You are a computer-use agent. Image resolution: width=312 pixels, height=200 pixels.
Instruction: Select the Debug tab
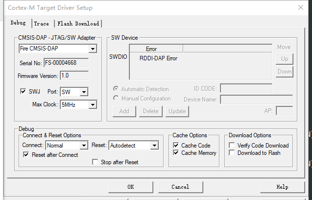tap(18, 23)
